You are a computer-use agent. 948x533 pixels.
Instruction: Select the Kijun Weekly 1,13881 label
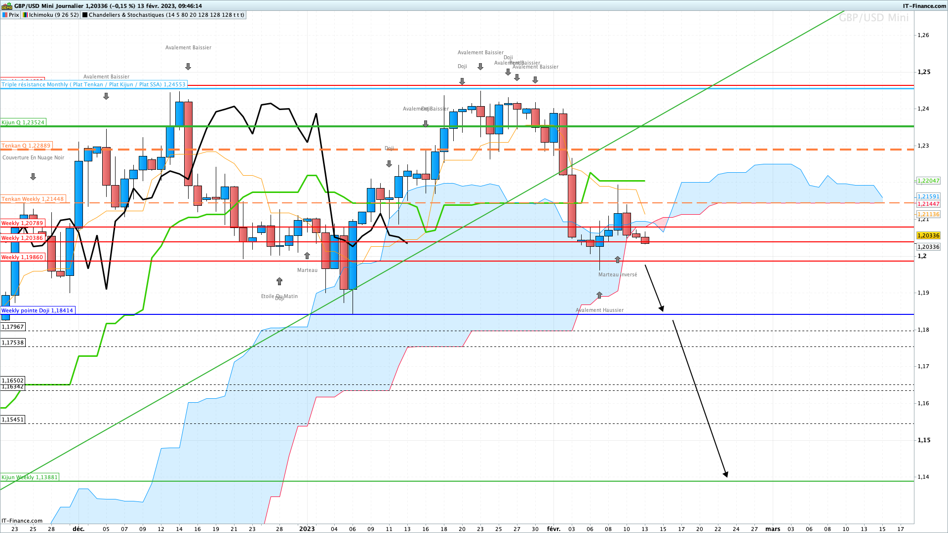30,477
